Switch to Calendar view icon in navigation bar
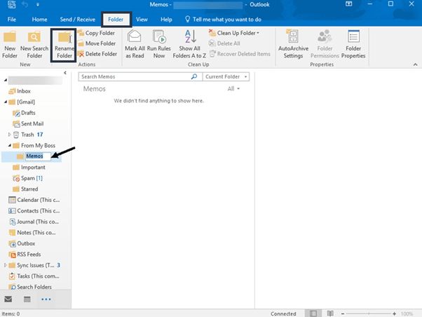 (27, 299)
